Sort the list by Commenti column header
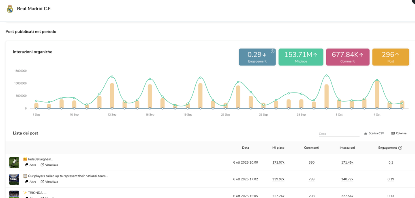The height and width of the screenshot is (198, 415). pos(311,148)
